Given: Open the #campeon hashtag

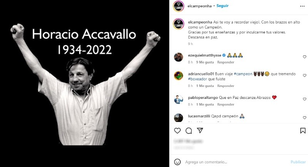Looking at the screenshot, I should (x=243, y=74).
